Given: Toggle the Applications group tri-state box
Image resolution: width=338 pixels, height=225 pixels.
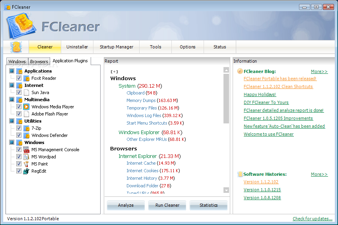Looking at the screenshot, I should 12,71.
